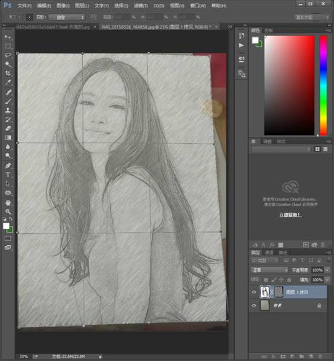Hide the 图层 1 拷贝 layer
This screenshot has width=334, height=361.
[254, 292]
